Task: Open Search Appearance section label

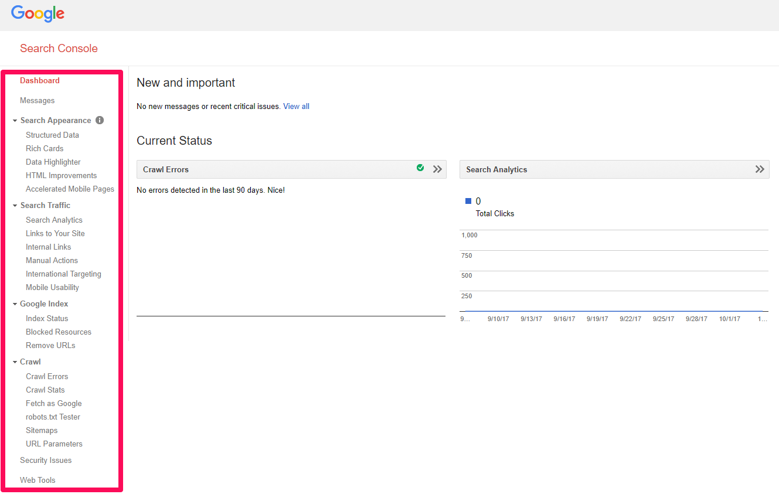Action: click(56, 121)
